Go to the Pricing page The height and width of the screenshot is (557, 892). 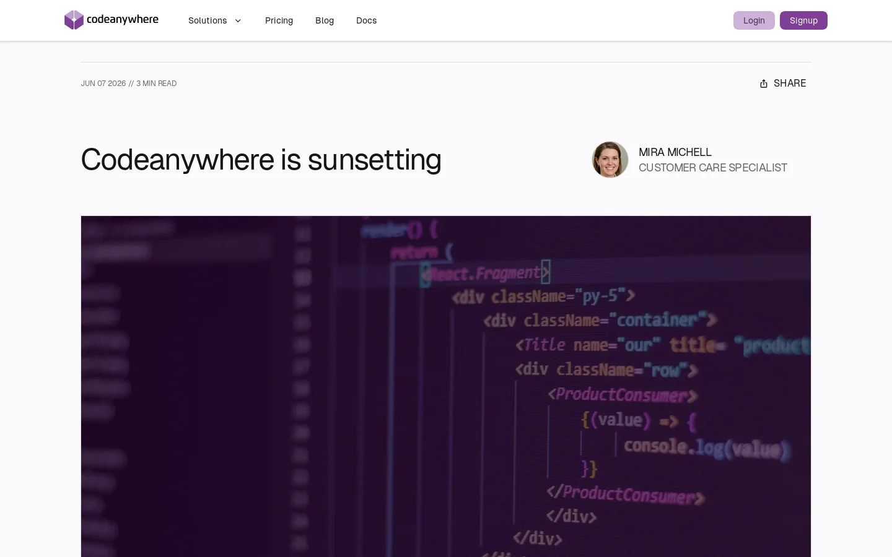click(x=279, y=20)
